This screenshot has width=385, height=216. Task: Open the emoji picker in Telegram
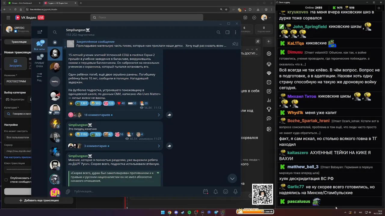226,191
